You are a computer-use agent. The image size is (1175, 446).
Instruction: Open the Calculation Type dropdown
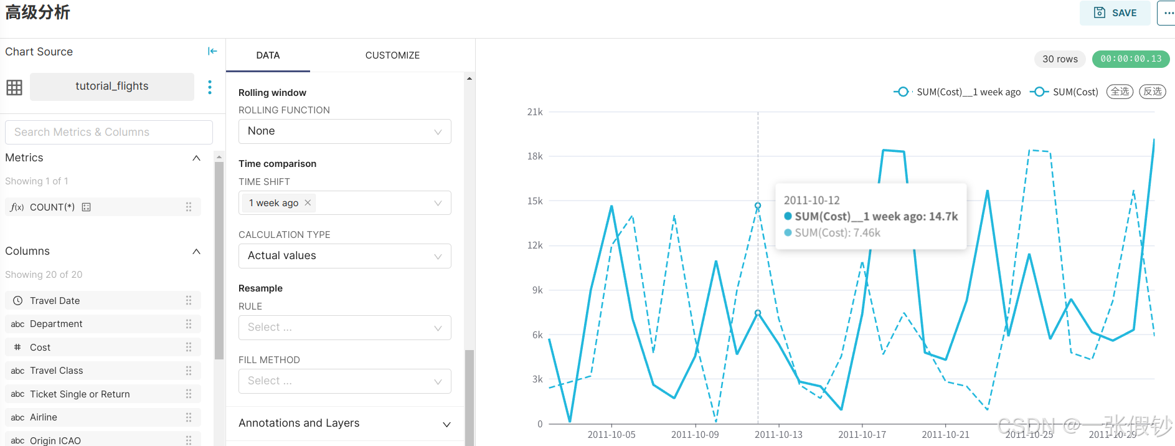tap(344, 256)
